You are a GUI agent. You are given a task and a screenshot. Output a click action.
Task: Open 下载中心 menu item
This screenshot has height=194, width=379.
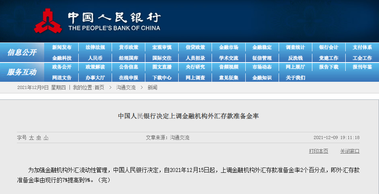[162, 78]
